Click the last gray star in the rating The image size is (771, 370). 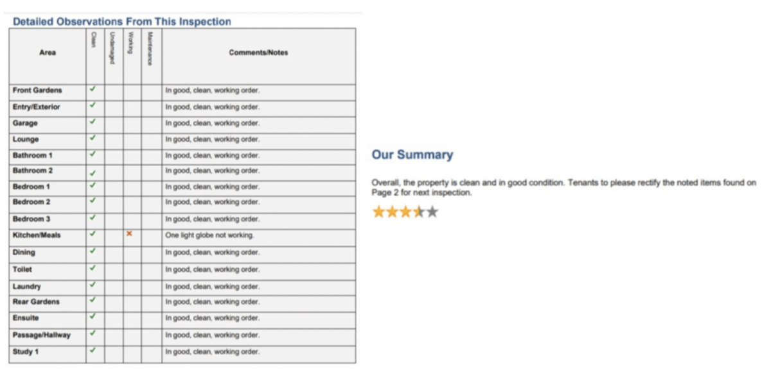(x=432, y=212)
